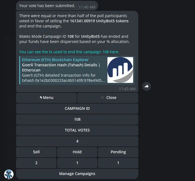Click the Goerli Transaction Hash Details preview title

[x=61, y=68]
